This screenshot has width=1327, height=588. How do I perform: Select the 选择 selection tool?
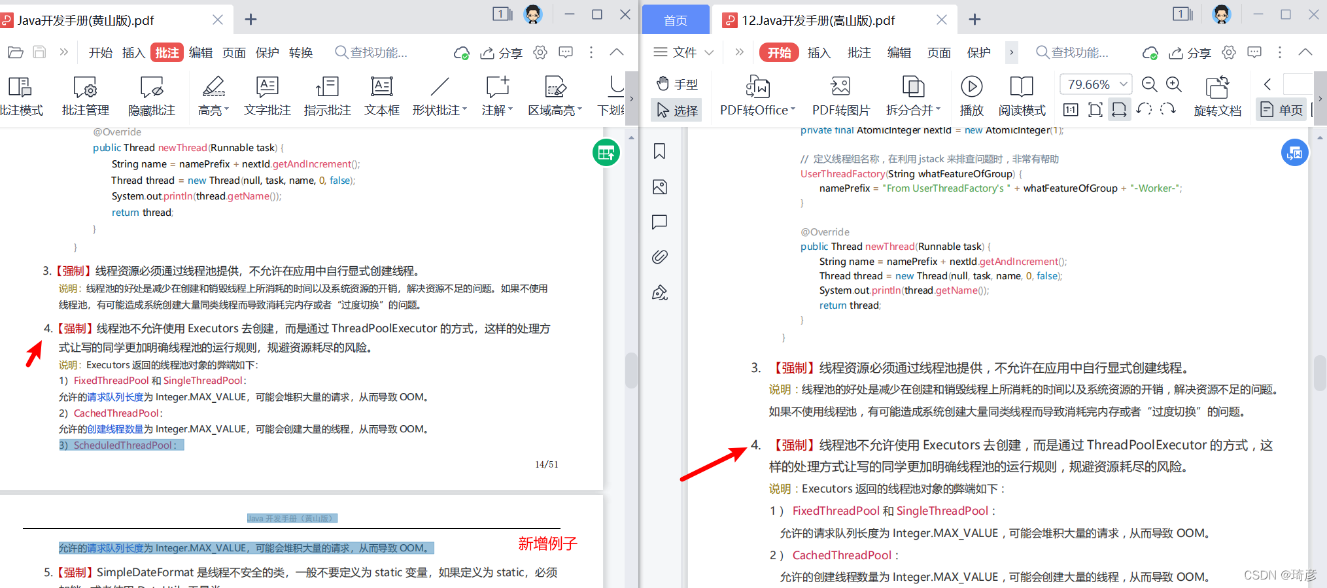pyautogui.click(x=677, y=111)
